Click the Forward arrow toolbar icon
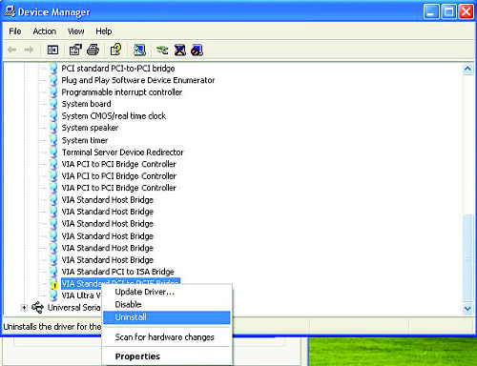The height and width of the screenshot is (366, 477). pyautogui.click(x=29, y=50)
